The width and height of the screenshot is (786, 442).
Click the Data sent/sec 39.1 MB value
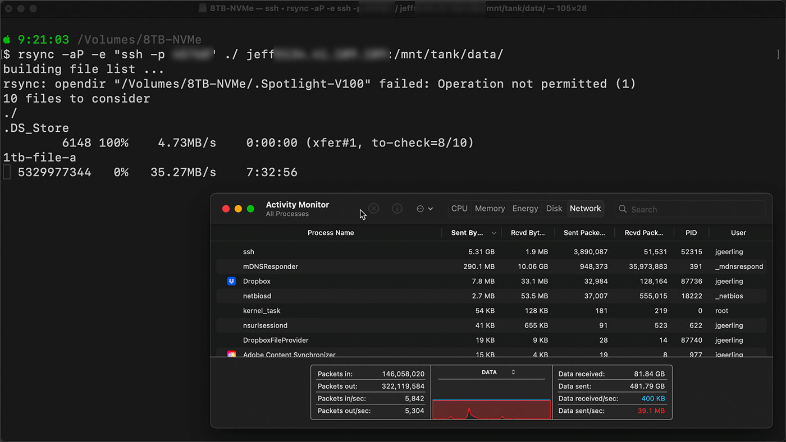coord(651,411)
